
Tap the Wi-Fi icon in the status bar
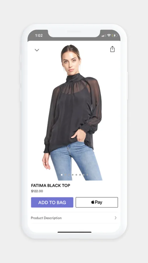tap(109, 35)
